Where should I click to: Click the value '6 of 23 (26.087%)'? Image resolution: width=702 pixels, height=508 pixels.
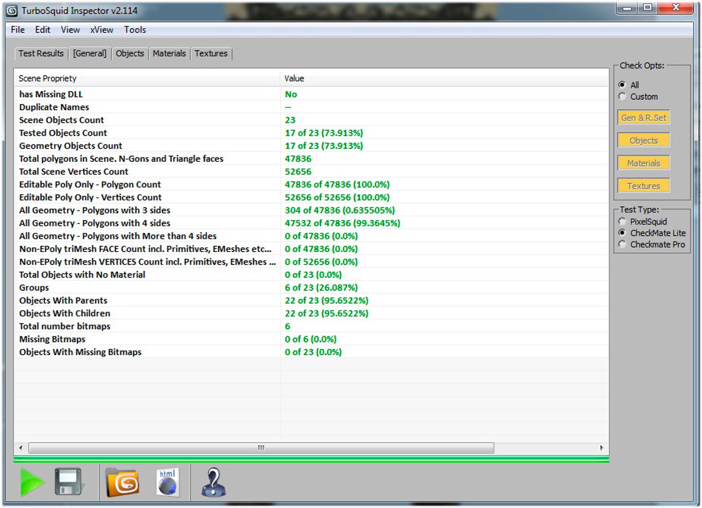click(321, 287)
